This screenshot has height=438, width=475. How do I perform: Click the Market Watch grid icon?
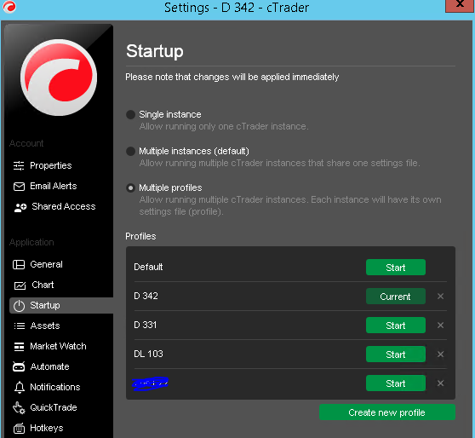click(19, 347)
